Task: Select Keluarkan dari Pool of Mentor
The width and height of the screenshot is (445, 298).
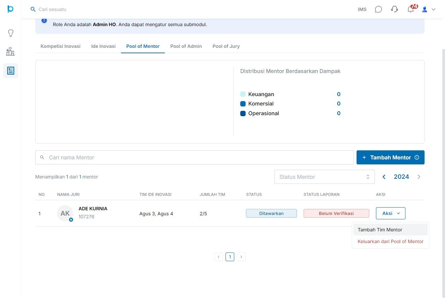Action: pos(390,241)
